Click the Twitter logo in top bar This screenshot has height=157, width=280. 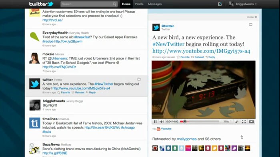[x=41, y=4]
